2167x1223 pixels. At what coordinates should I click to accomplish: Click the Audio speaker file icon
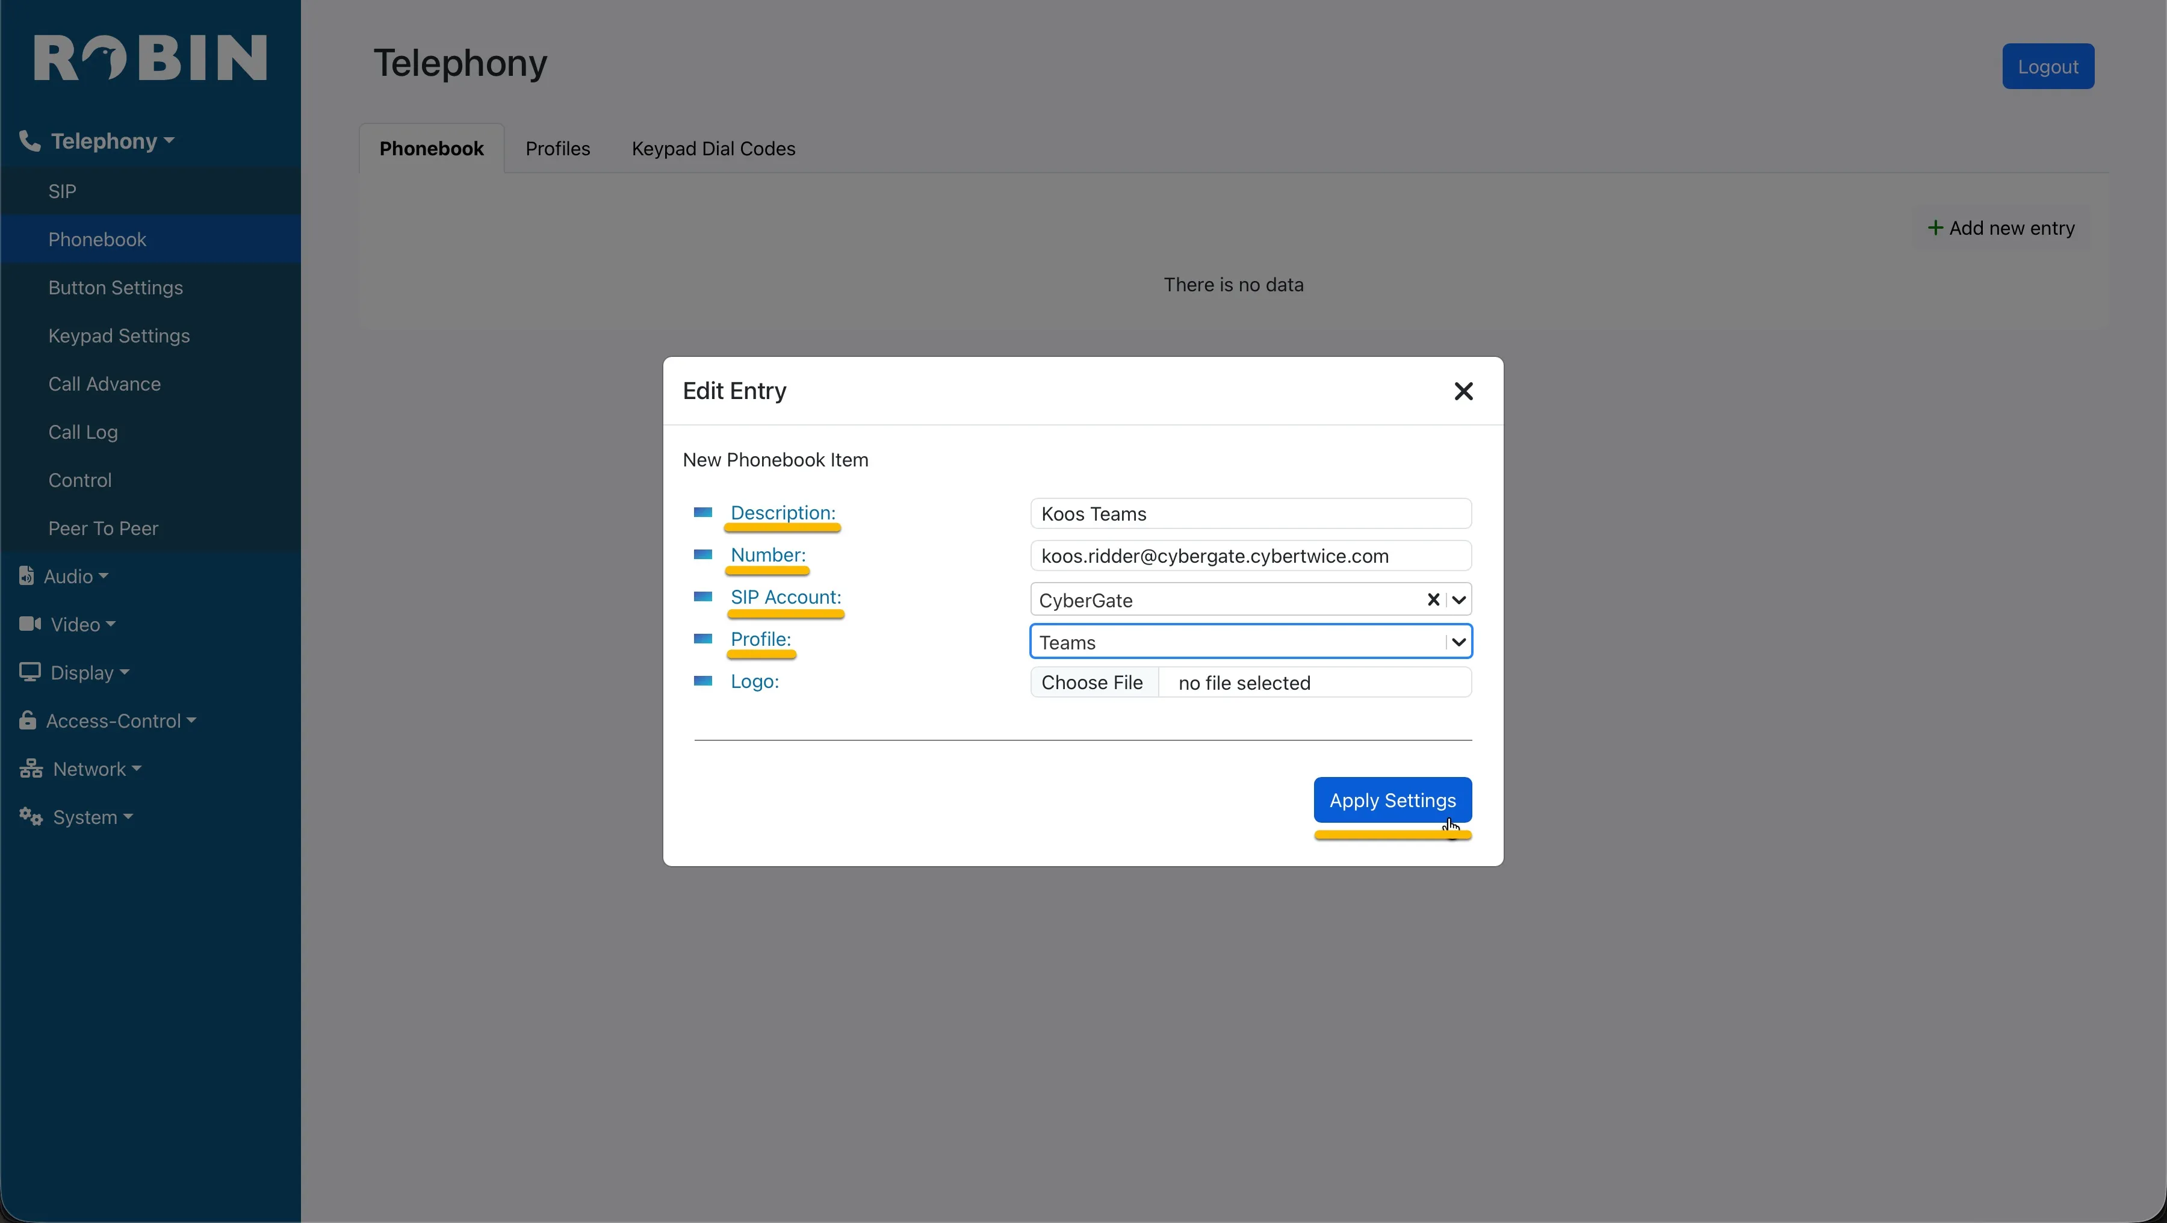(x=27, y=575)
